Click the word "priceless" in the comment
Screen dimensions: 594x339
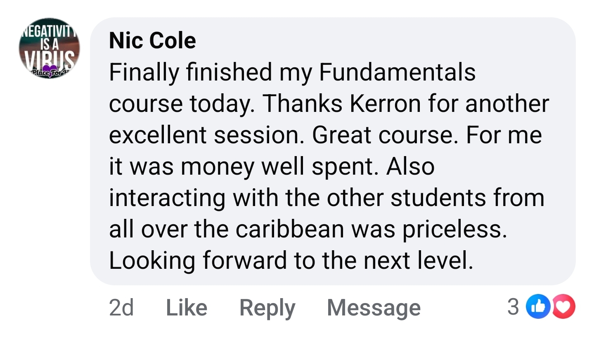click(453, 229)
